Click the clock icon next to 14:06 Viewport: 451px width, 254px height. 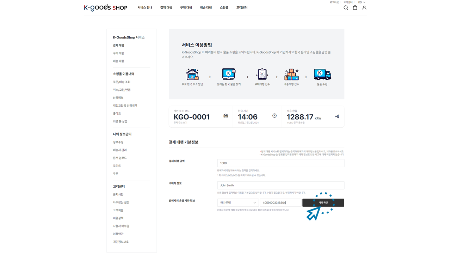point(274,116)
